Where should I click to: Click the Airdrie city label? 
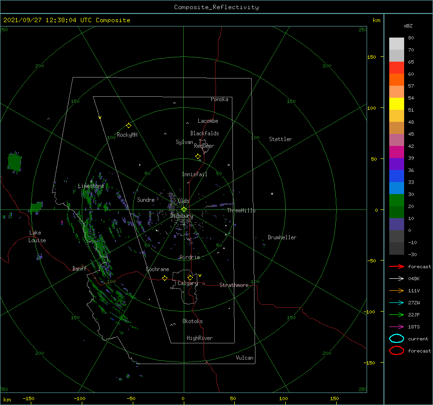tap(190, 257)
